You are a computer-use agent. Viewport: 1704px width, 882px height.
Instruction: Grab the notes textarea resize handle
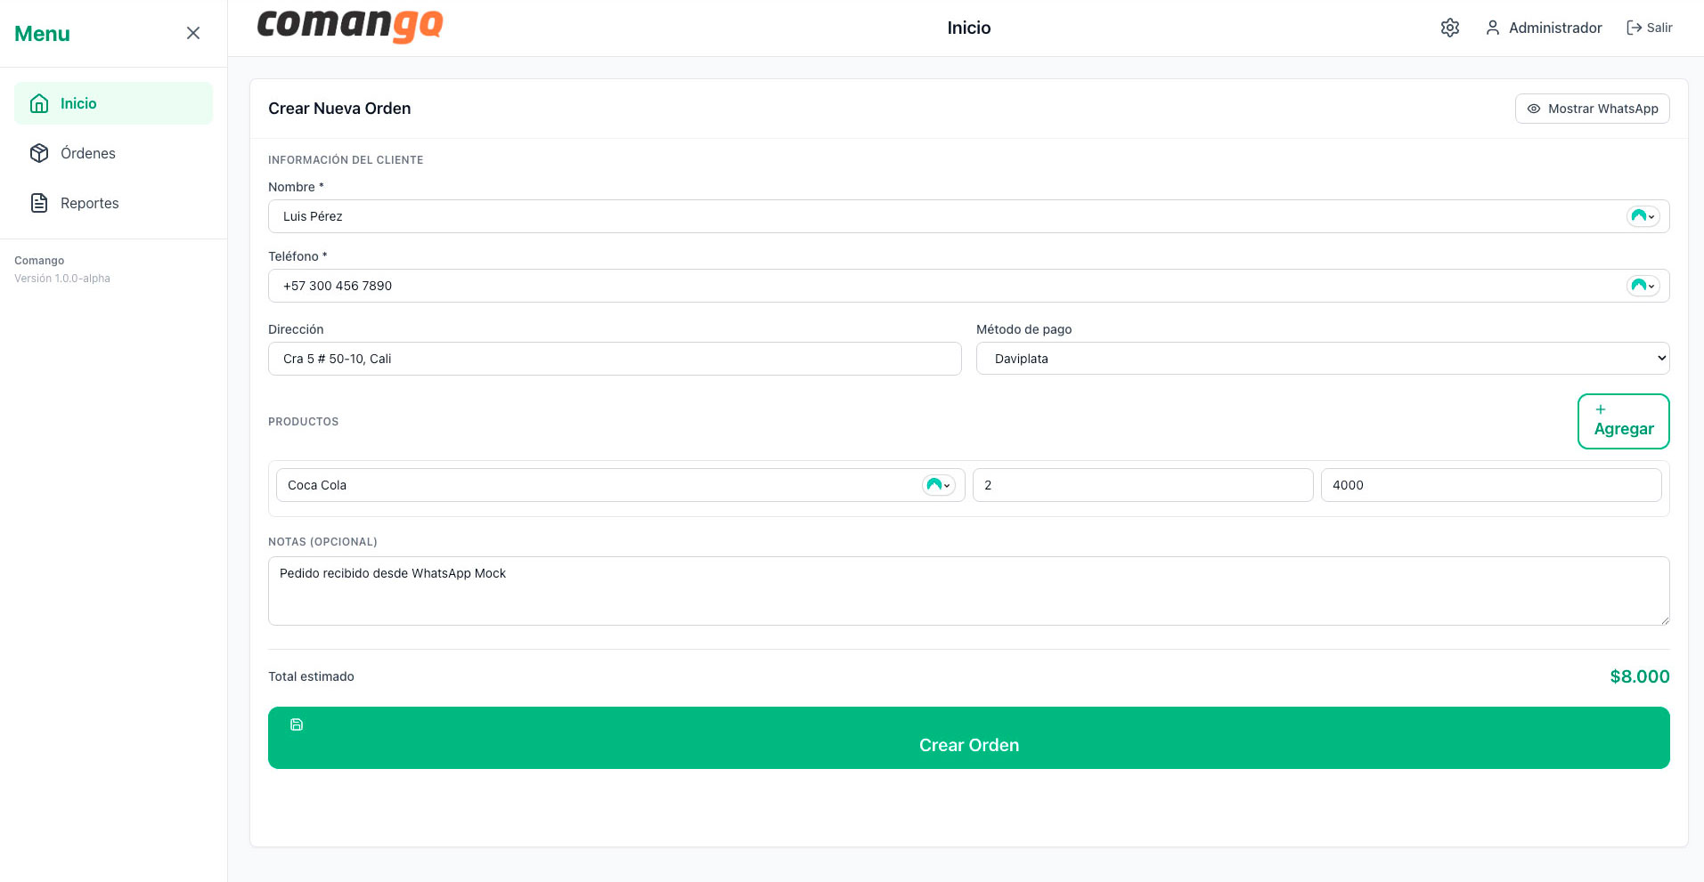pyautogui.click(x=1664, y=620)
